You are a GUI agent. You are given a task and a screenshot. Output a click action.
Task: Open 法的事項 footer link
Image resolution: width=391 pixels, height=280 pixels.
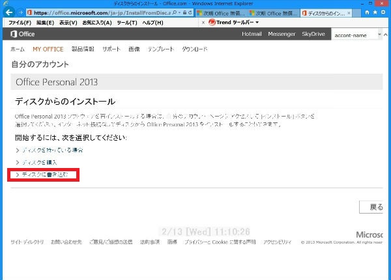pyautogui.click(x=150, y=242)
